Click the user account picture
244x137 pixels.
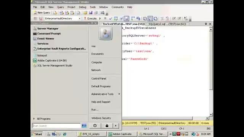tap(105, 33)
